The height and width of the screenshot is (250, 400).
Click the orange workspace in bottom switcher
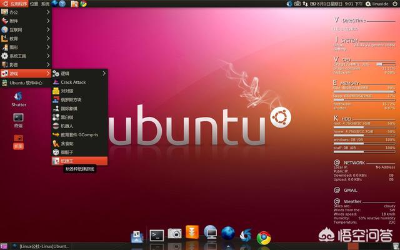pyautogui.click(x=352, y=246)
